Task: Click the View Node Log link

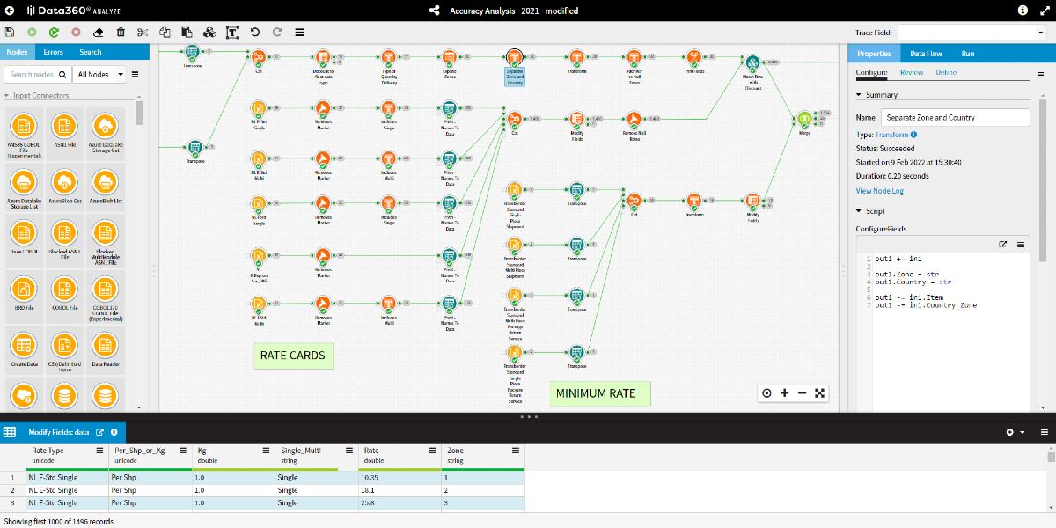Action: (x=880, y=190)
